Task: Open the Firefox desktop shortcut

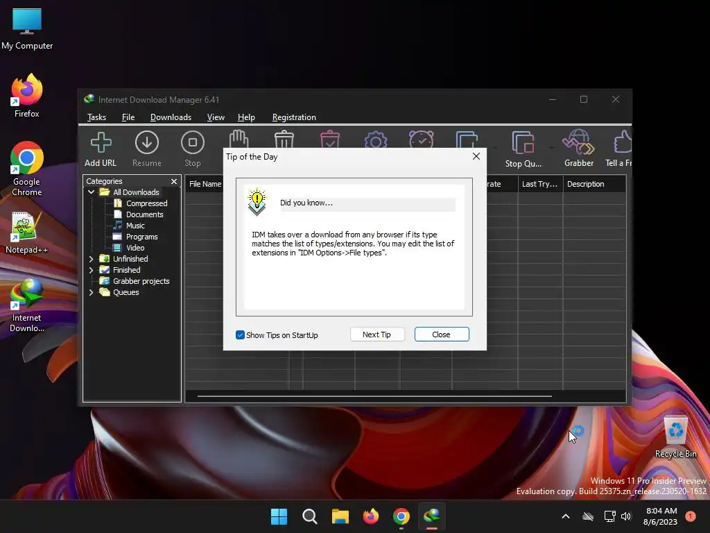Action: click(x=27, y=96)
